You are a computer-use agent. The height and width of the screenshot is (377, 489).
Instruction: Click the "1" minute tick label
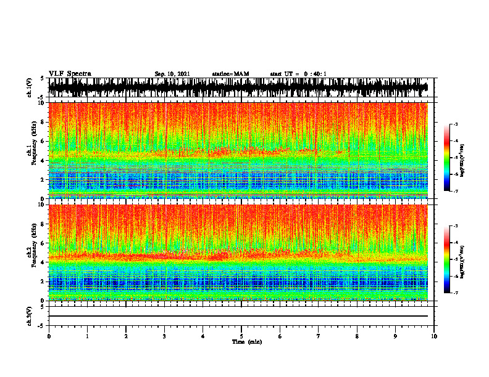pos(87,336)
